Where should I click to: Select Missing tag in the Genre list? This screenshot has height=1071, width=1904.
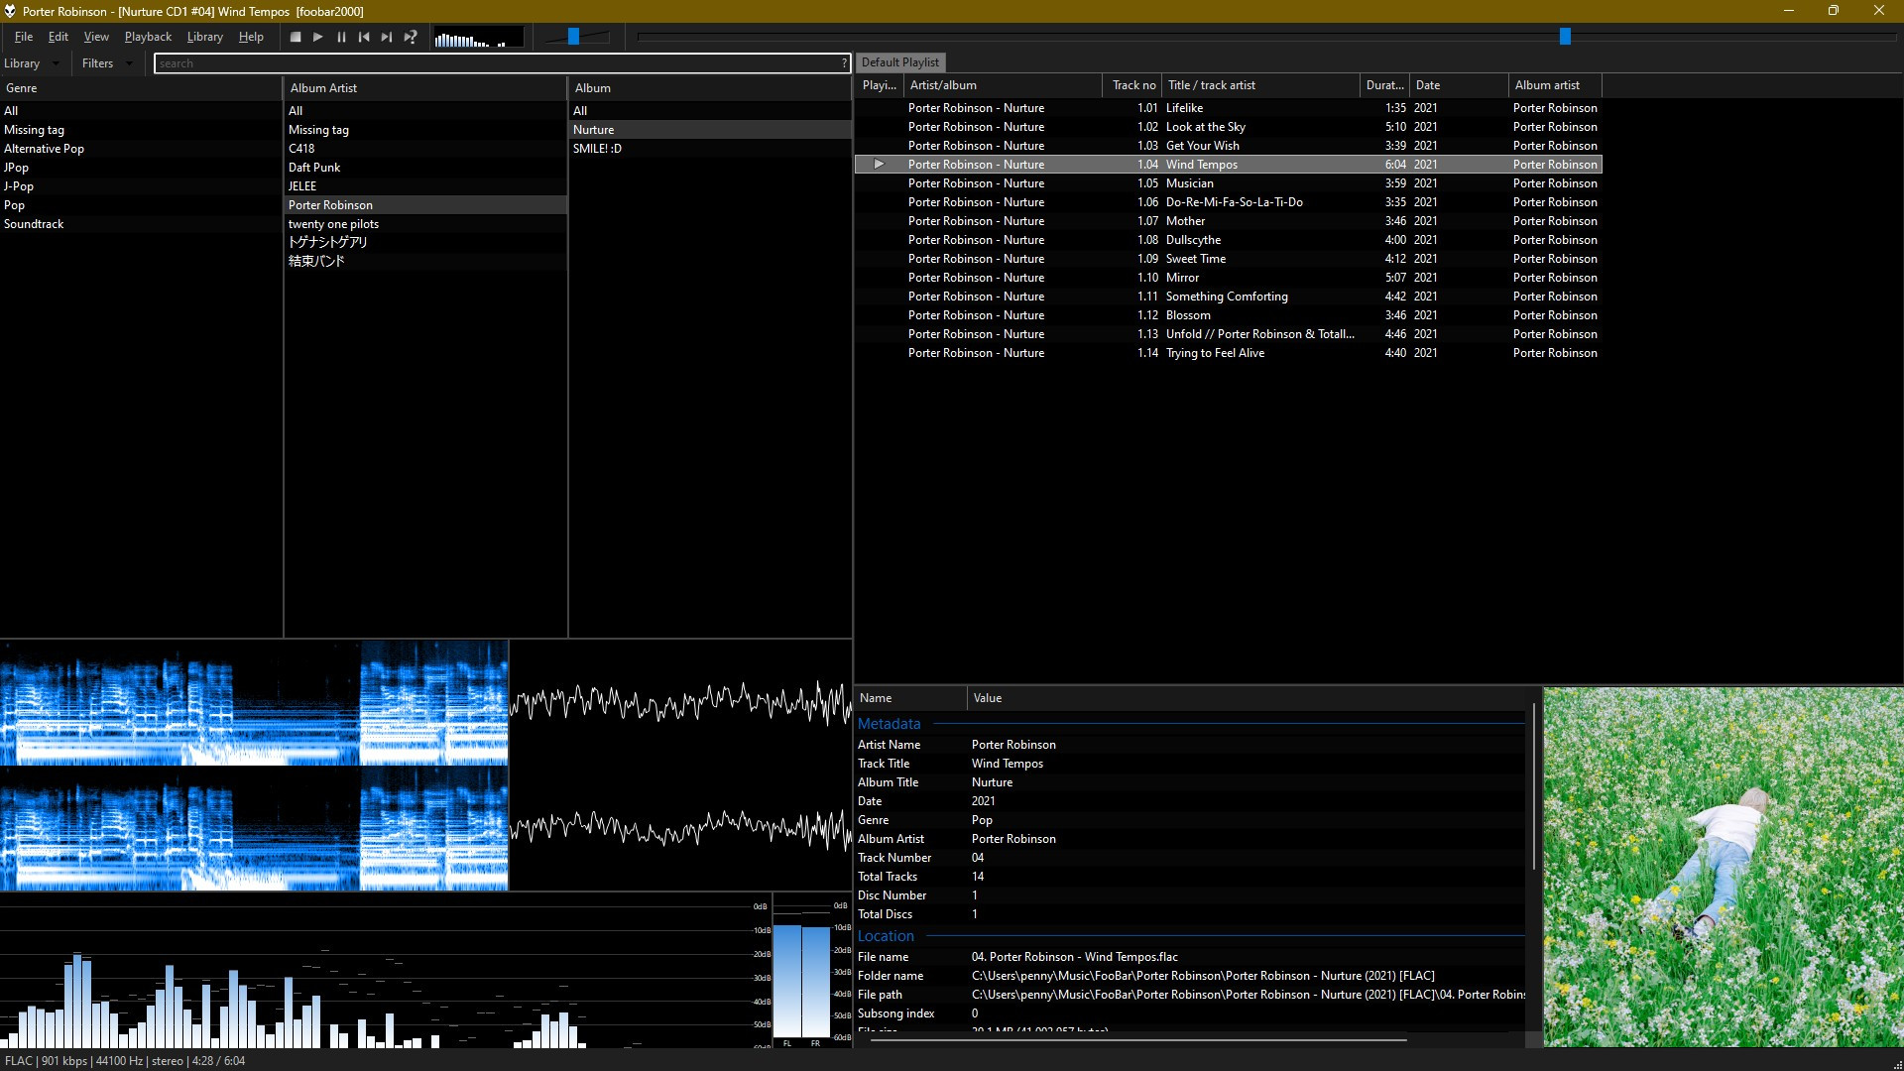click(141, 130)
